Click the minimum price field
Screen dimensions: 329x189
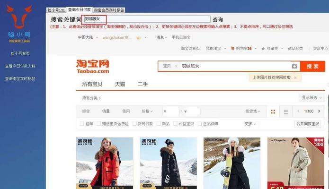coord(171,111)
